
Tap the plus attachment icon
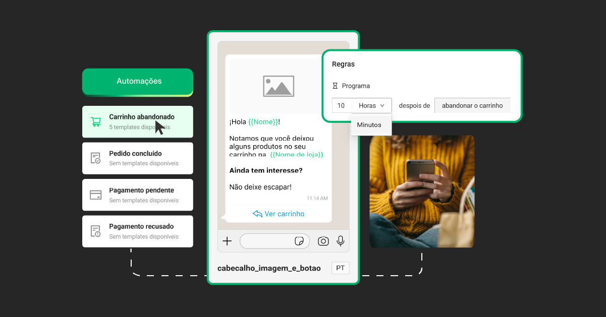[x=227, y=241]
